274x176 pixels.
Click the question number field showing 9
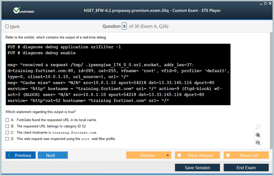(124, 26)
